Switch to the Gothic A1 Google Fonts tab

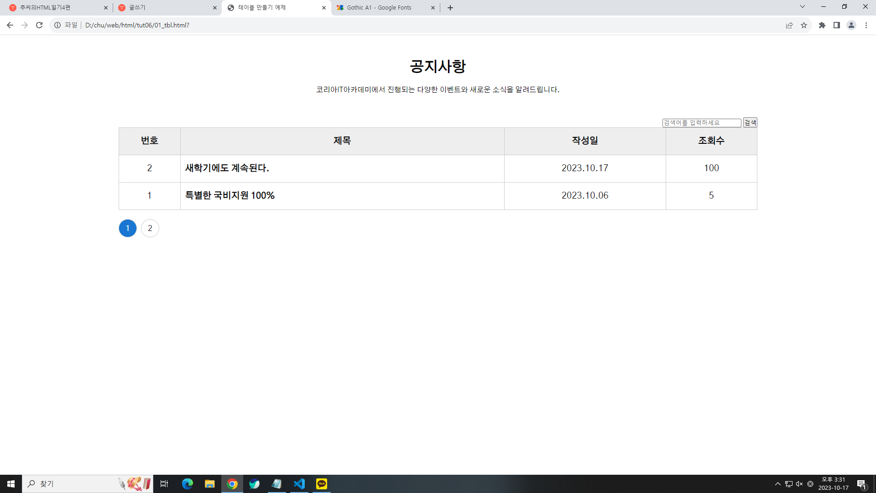pyautogui.click(x=379, y=8)
